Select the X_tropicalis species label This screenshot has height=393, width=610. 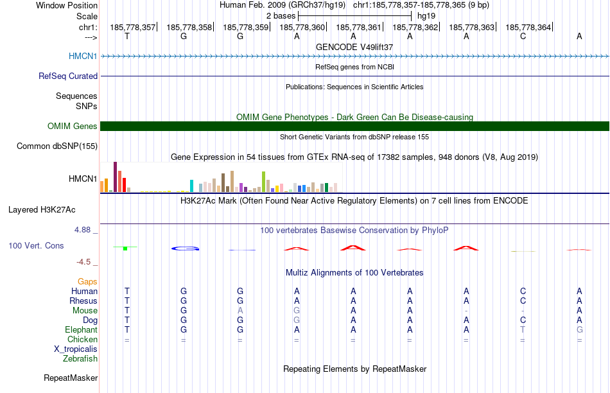pos(76,349)
